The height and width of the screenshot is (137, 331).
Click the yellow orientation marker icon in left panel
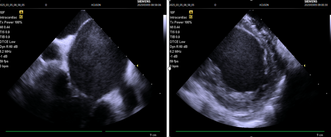tap(22, 13)
